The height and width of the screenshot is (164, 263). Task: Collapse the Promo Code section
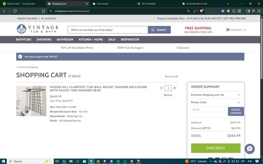(x=215, y=102)
